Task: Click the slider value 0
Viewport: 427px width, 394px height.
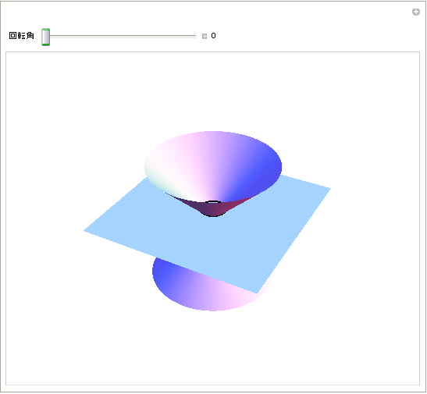Action: coord(214,36)
